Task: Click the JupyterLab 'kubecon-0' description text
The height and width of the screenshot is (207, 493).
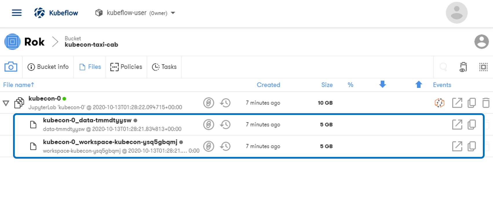Action: [105, 107]
